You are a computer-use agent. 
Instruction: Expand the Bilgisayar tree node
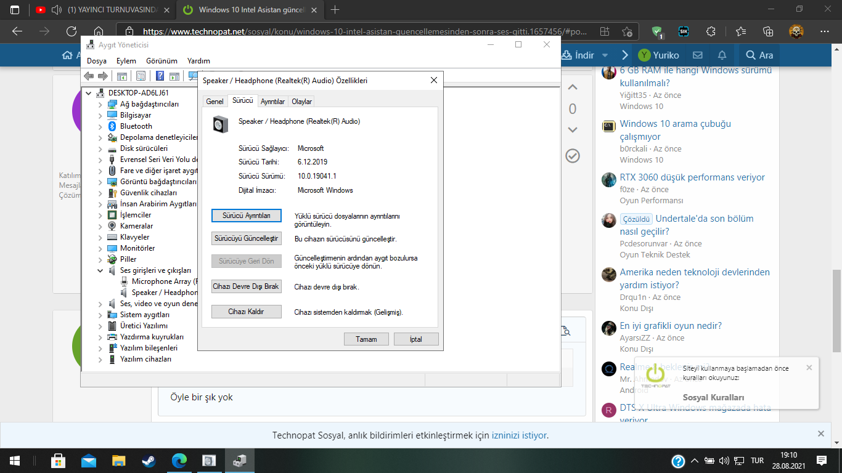pos(101,115)
